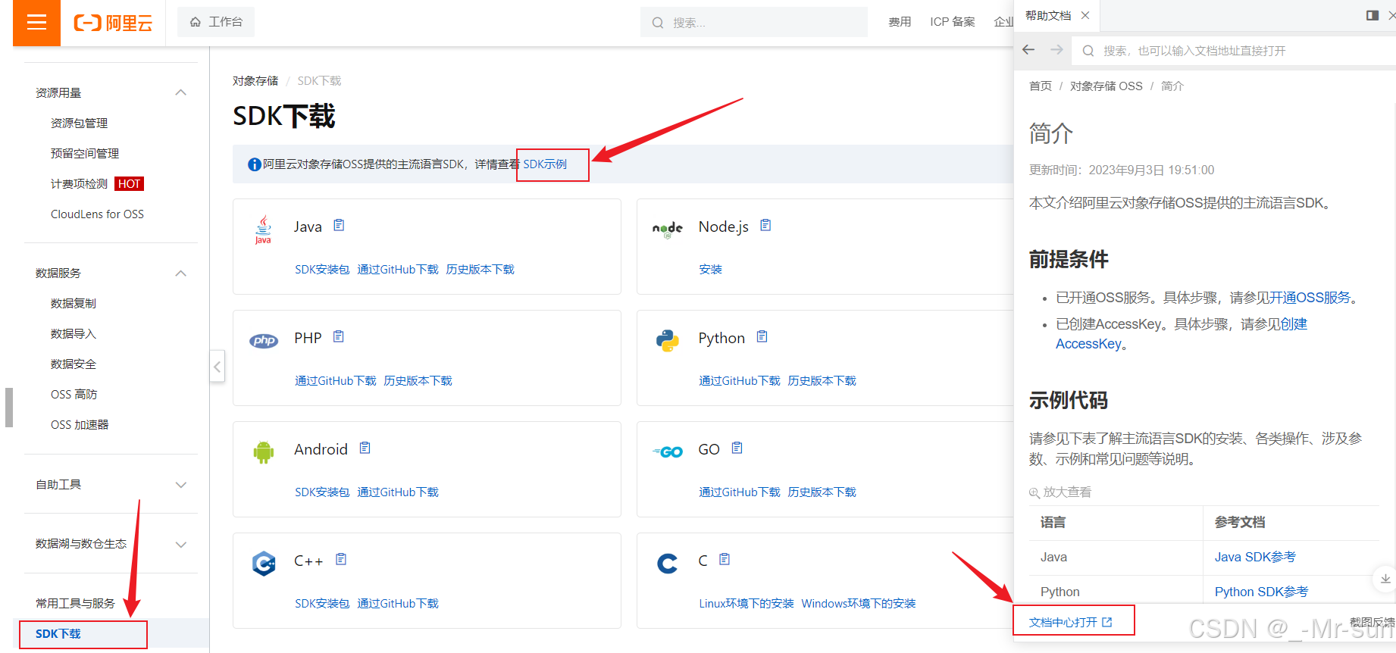This screenshot has height=653, width=1396.
Task: Click the Java logo
Action: click(x=263, y=230)
